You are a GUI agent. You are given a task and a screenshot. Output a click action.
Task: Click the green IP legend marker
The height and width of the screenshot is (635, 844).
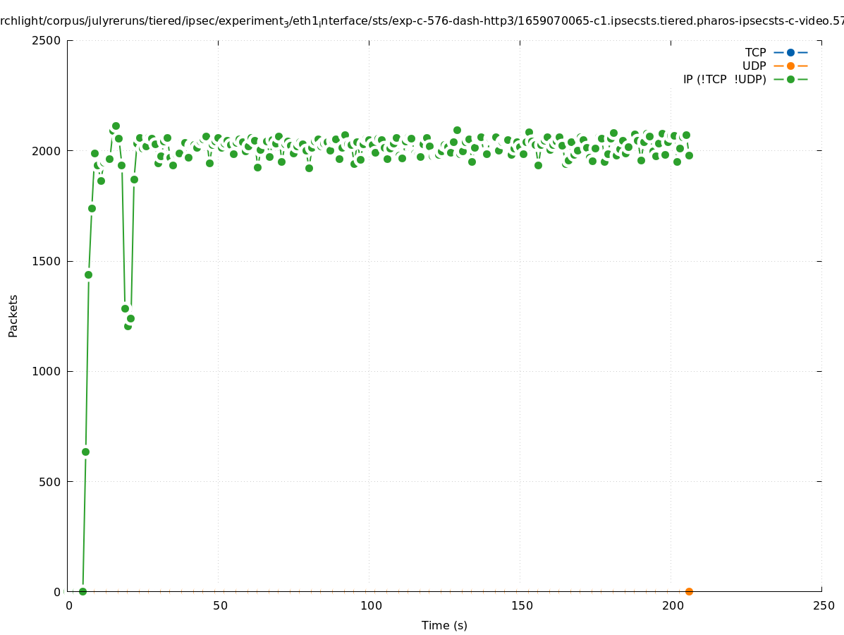790,79
